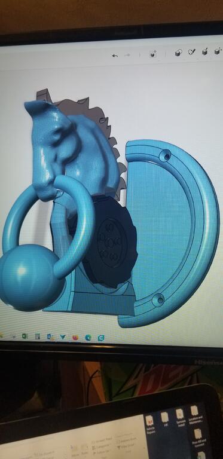Select the sphere on the knocker ring
Viewport: 223px width, 459px height.
[30, 277]
